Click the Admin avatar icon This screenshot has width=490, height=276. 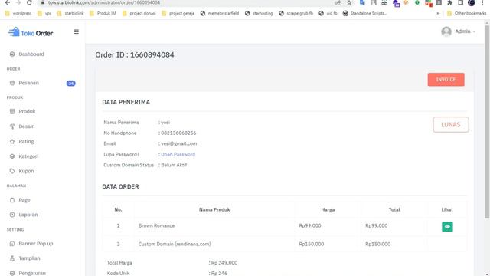[446, 31]
